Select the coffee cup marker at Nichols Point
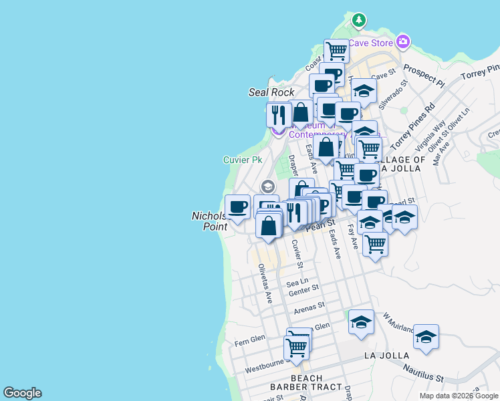 click(237, 209)
